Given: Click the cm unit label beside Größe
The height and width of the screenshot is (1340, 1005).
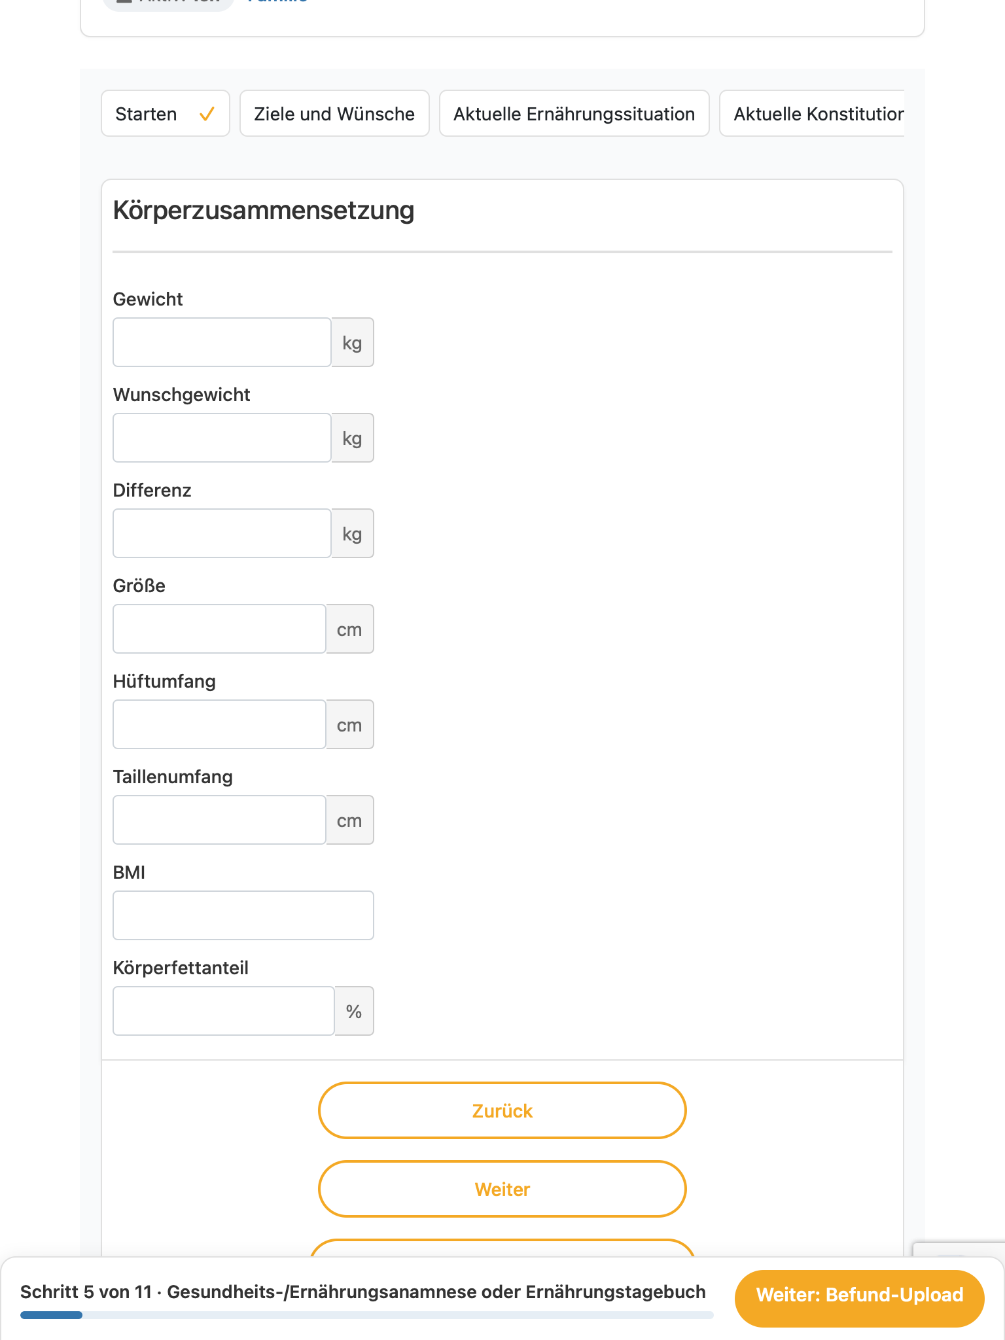Looking at the screenshot, I should [x=350, y=629].
